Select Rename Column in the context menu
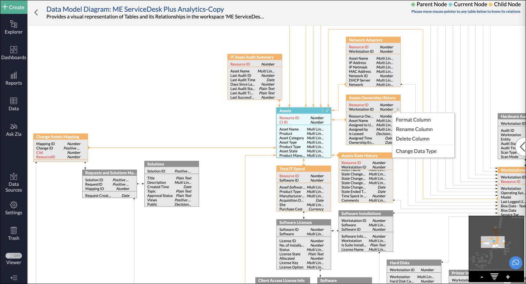 pyautogui.click(x=414, y=129)
